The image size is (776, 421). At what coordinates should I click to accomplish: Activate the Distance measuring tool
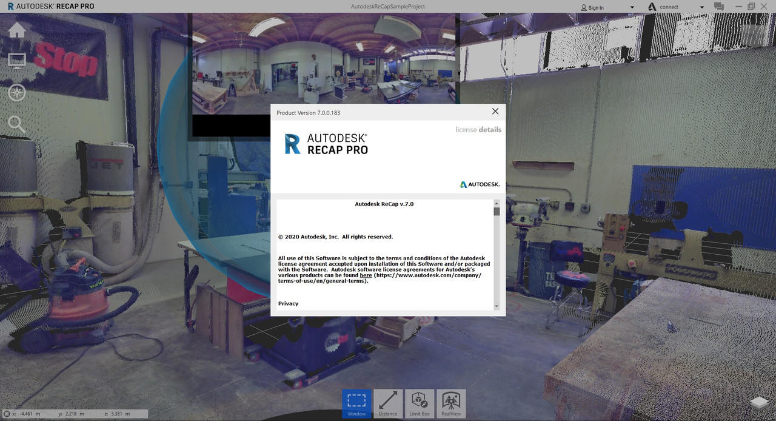pos(388,404)
